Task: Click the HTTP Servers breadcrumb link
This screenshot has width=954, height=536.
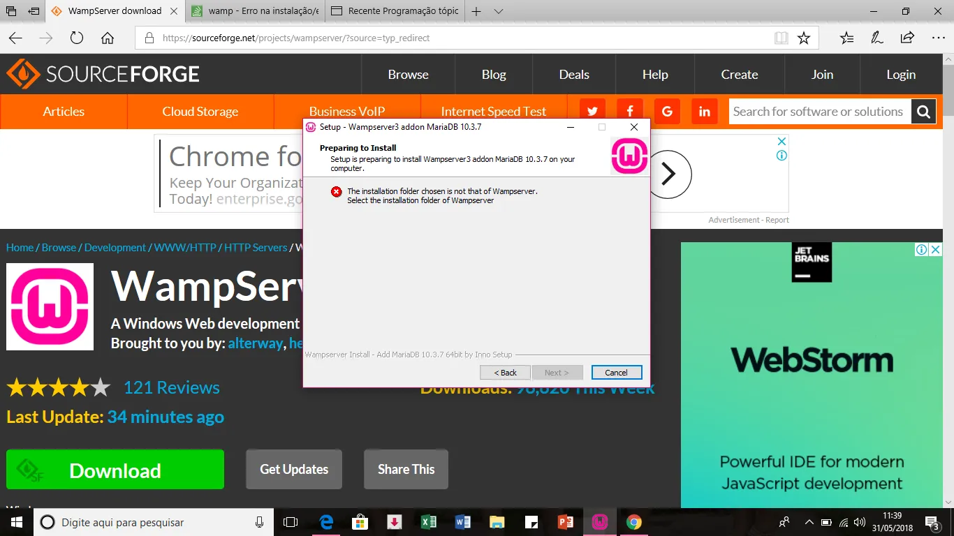Action: [x=256, y=248]
